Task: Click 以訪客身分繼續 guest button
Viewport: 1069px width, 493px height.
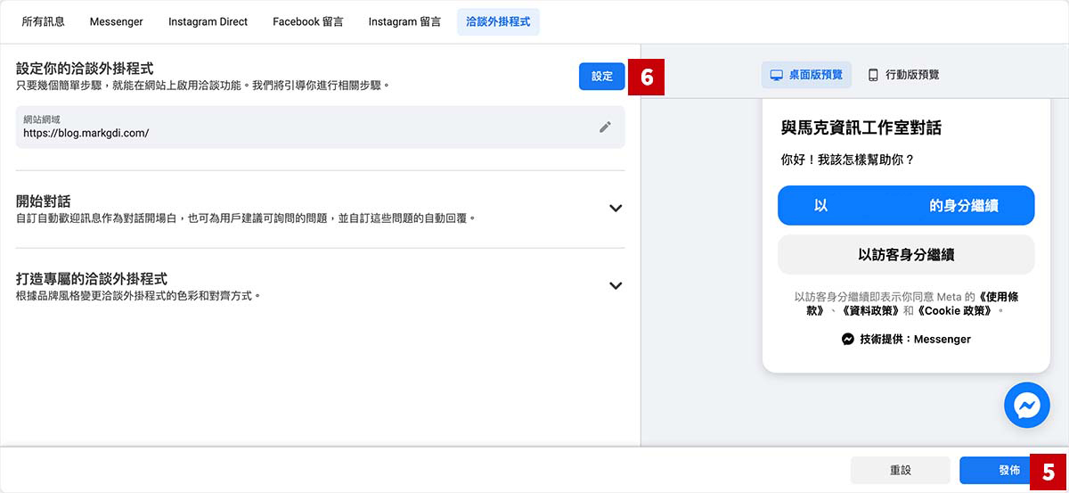Action: [x=906, y=254]
